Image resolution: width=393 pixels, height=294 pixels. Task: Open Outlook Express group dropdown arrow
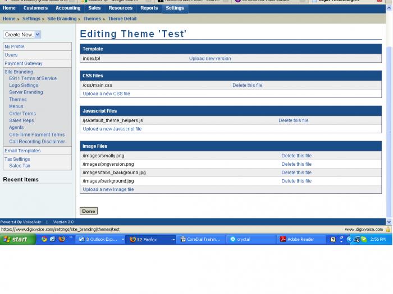pyautogui.click(x=123, y=240)
